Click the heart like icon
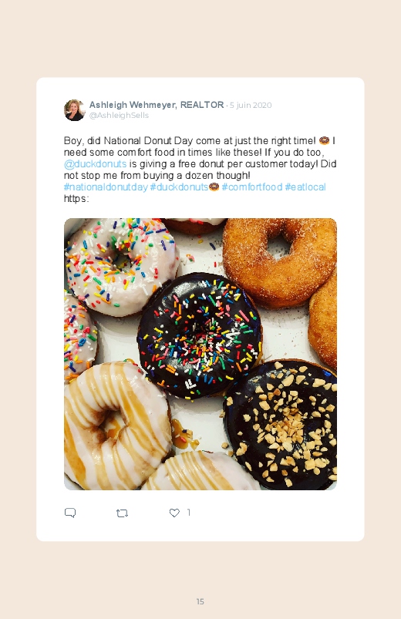This screenshot has width=401, height=619. [x=174, y=513]
